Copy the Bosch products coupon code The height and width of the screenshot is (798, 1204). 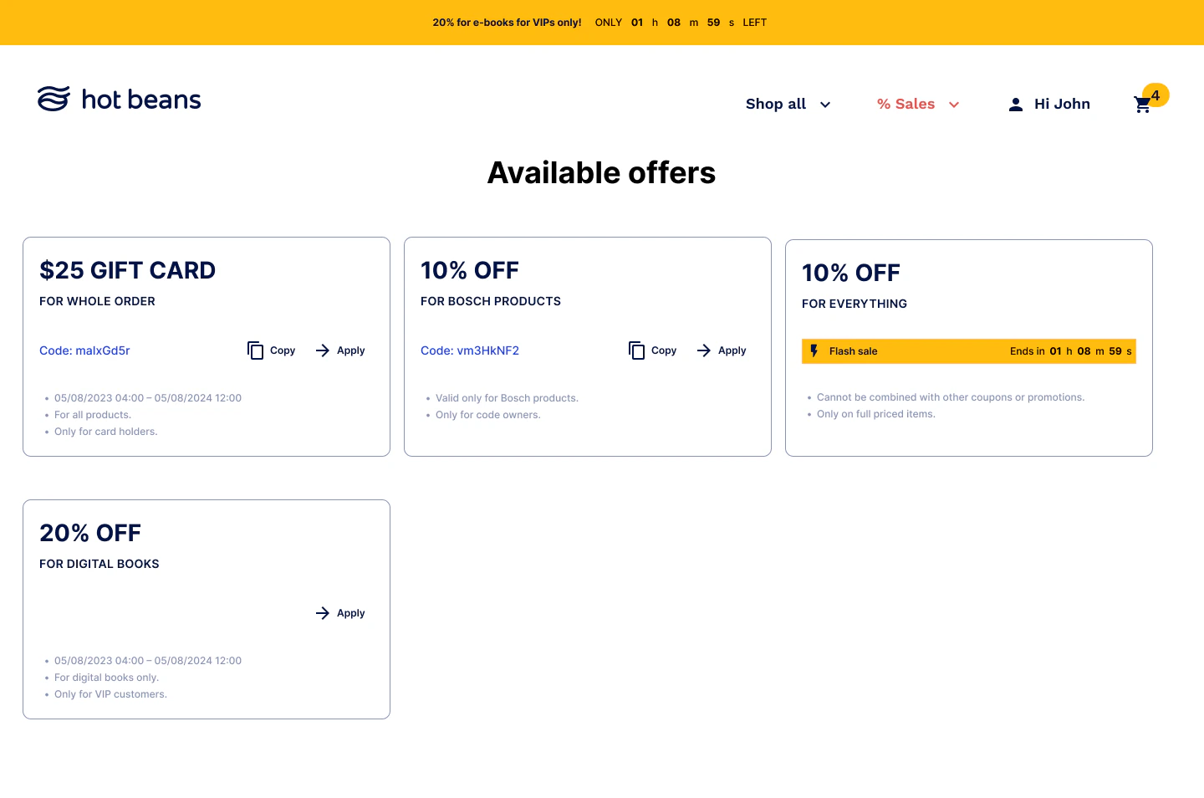(652, 350)
